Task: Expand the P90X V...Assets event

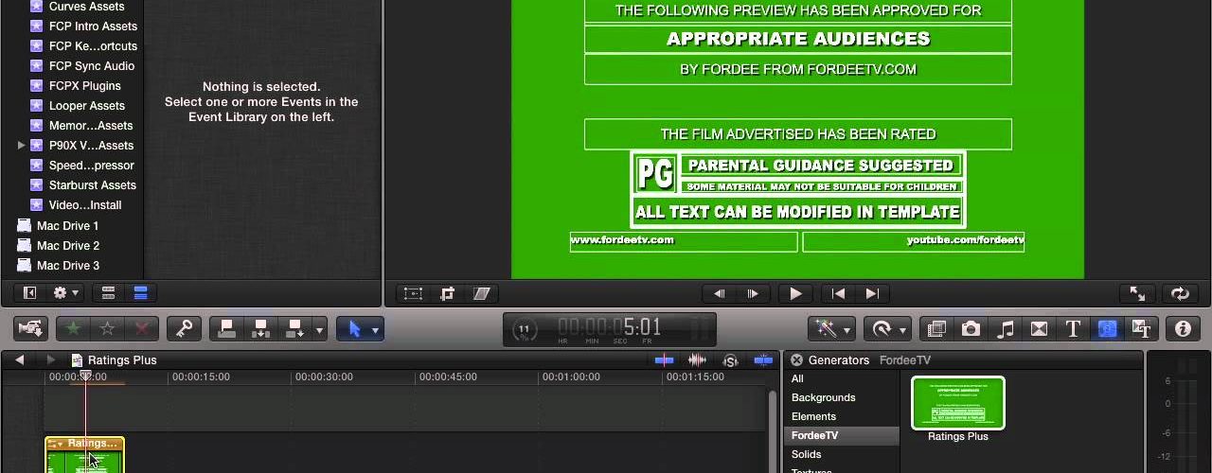Action: [x=22, y=146]
